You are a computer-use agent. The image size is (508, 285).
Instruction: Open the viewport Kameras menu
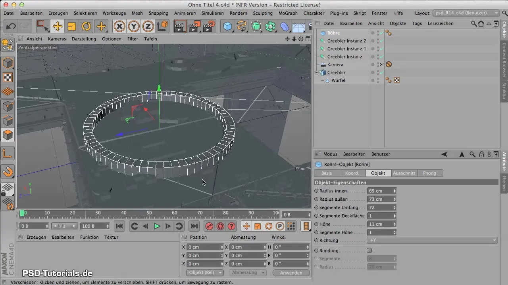tap(57, 39)
